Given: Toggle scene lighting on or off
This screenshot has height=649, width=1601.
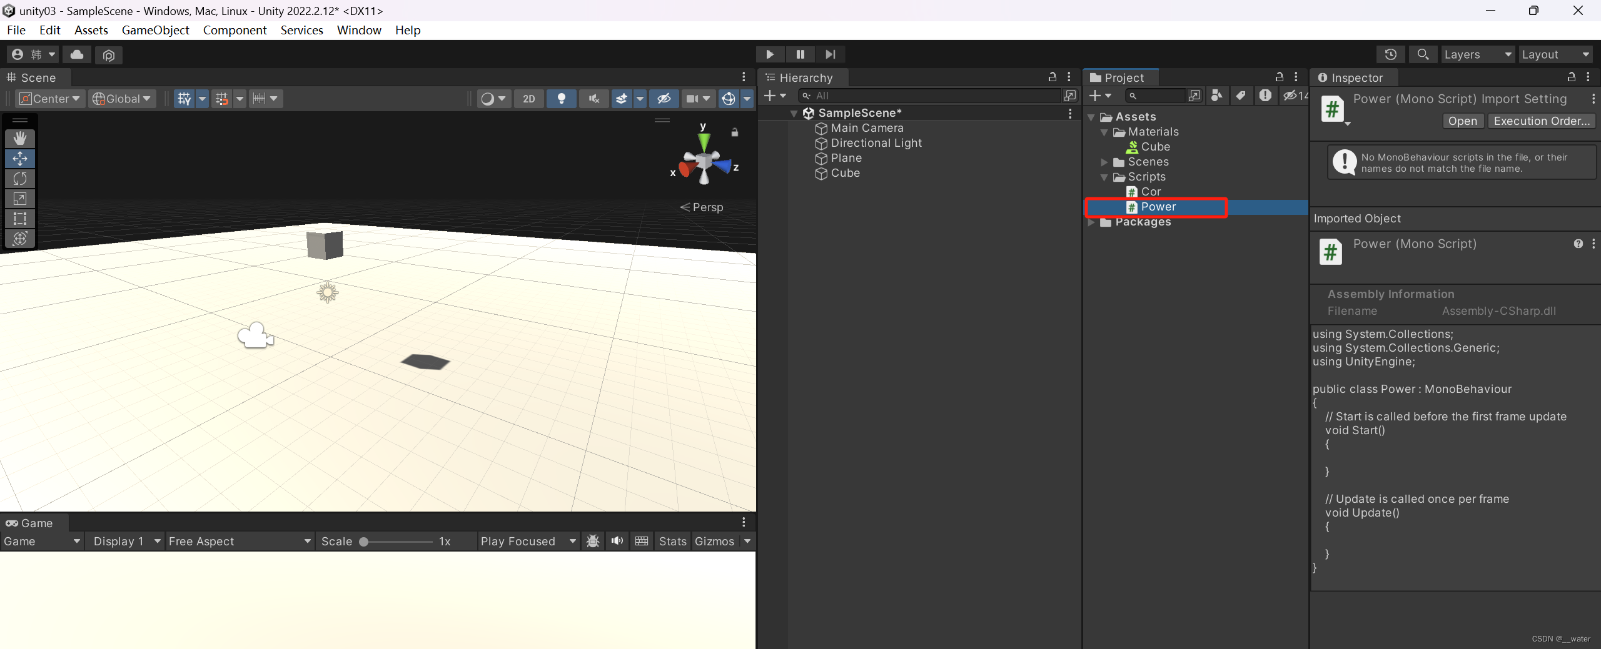Looking at the screenshot, I should 561,98.
